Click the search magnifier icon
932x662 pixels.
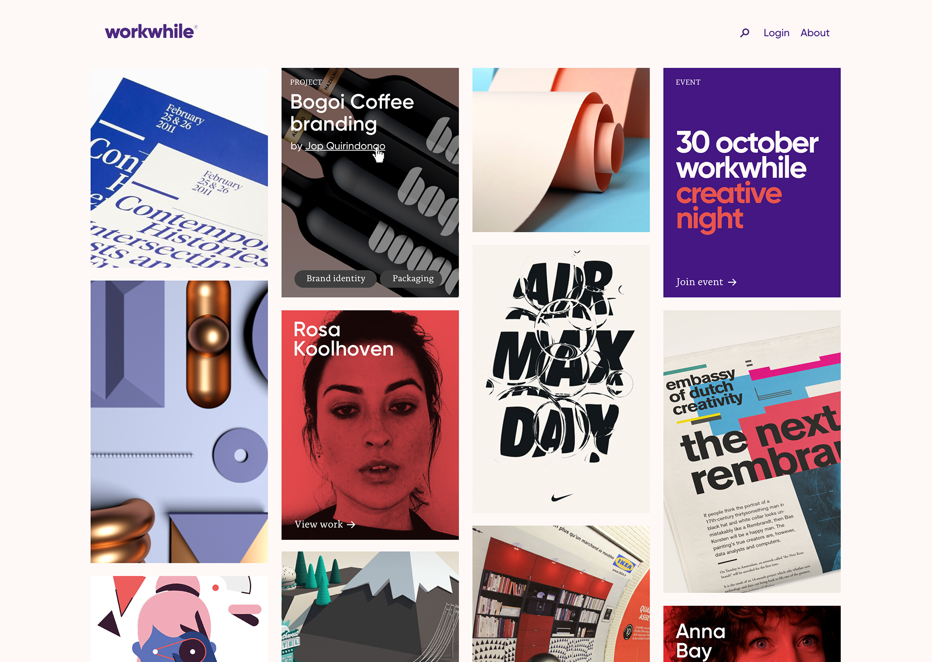pyautogui.click(x=745, y=33)
